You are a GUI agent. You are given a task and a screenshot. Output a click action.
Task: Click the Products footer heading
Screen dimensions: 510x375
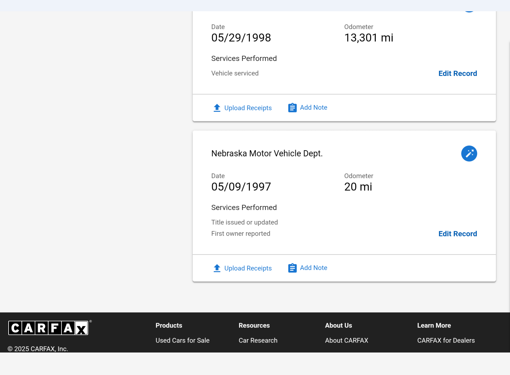click(169, 325)
